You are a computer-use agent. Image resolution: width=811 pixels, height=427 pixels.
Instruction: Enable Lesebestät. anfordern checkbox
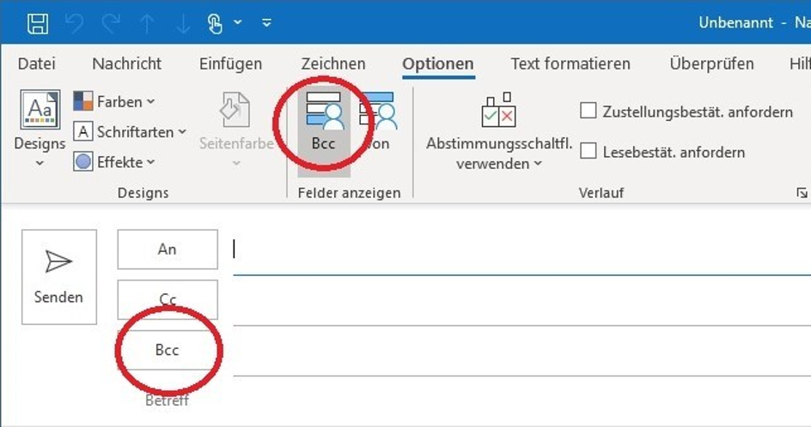(x=588, y=151)
